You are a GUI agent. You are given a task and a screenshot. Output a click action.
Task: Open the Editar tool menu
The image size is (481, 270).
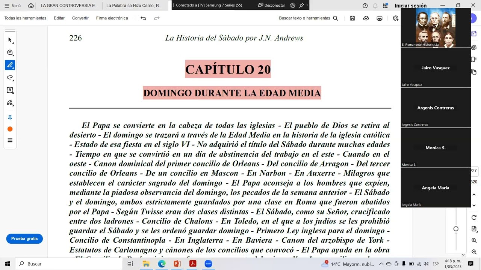coord(59,18)
